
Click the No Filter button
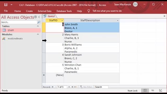tap(86, 87)
